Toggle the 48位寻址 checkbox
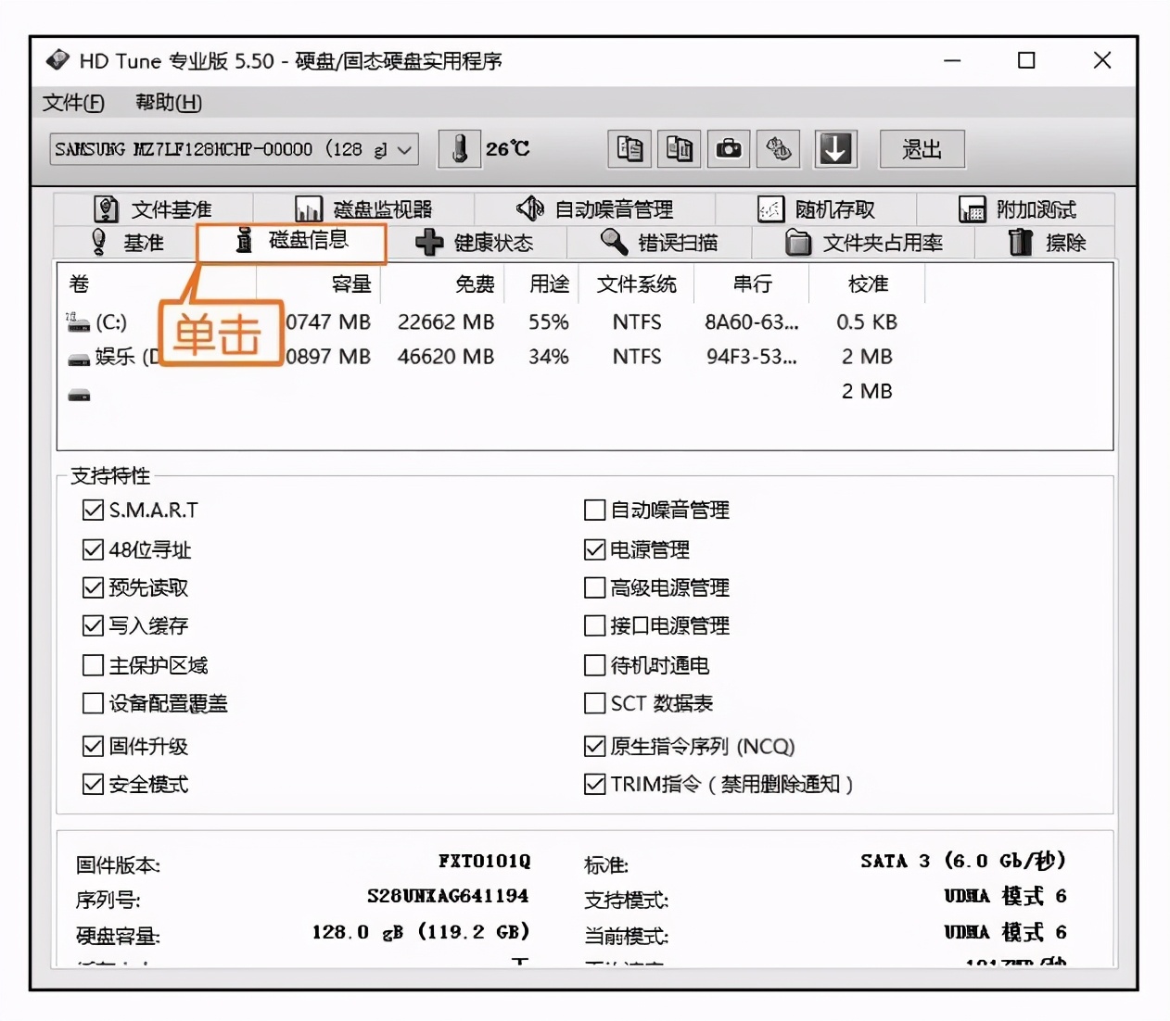The image size is (1170, 1021). 93,549
